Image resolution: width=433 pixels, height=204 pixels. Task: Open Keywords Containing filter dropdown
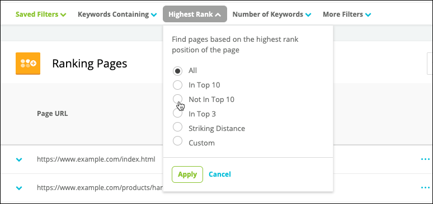point(117,14)
